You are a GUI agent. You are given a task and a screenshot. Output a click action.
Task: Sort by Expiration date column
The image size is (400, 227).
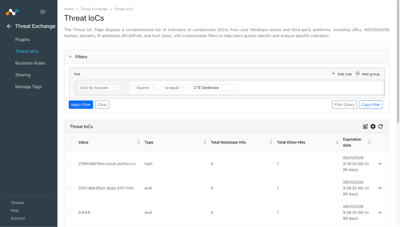click(369, 142)
